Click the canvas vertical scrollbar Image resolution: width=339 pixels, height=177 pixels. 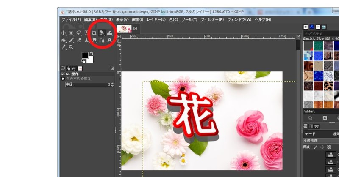(298, 108)
